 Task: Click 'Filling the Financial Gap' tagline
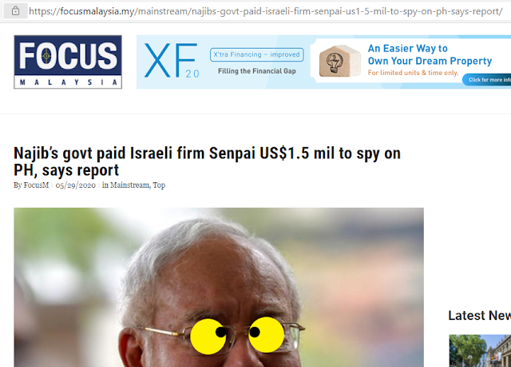pyautogui.click(x=257, y=71)
